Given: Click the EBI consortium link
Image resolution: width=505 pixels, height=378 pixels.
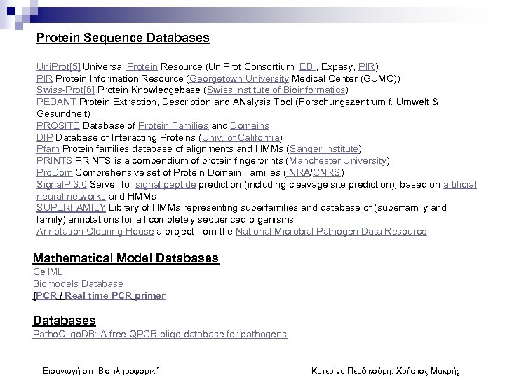Looking at the screenshot, I should click(306, 66).
